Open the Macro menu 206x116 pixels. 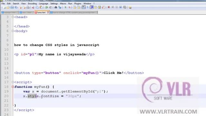click(63, 4)
